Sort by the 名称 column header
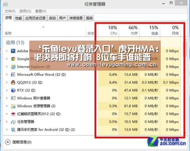Viewport: 190px width, 151px height. (44, 30)
